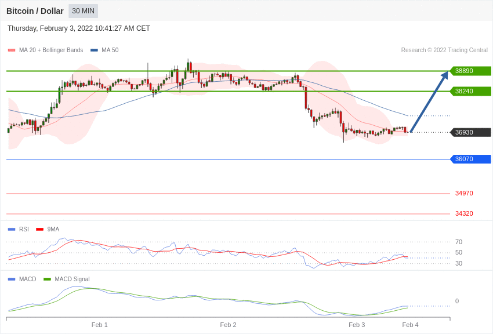Click the Feb 4 date axis label
The height and width of the screenshot is (334, 493).
410,325
